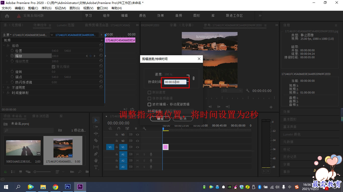Open the 媒体浏览器 panel tab
Image resolution: width=343 pixels, height=192 pixels.
pos(41,116)
